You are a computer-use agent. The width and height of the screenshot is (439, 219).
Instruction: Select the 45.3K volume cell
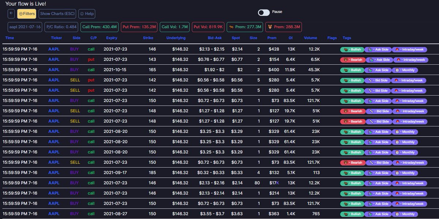[x=314, y=70]
